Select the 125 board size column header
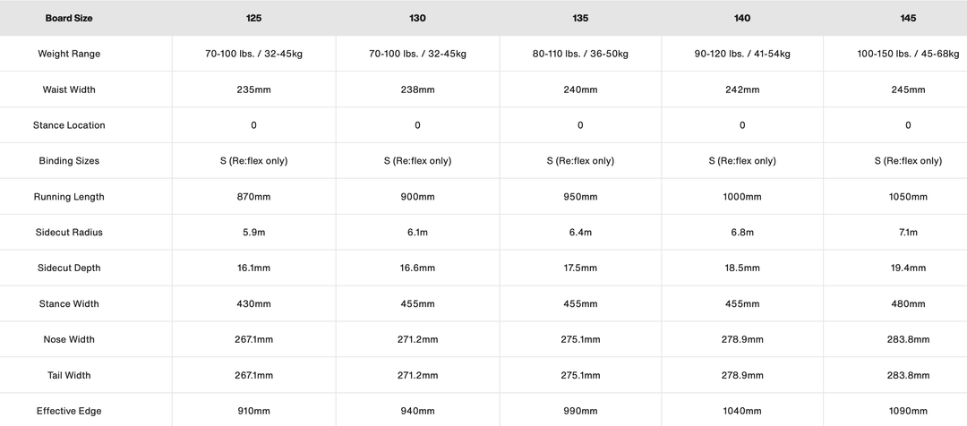967x426 pixels. click(x=254, y=18)
